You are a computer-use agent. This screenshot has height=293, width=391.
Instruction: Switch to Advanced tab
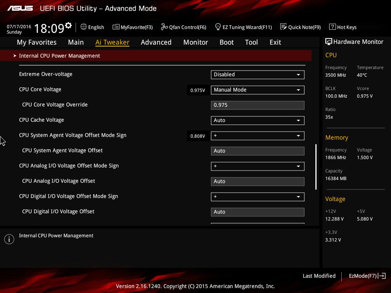(x=156, y=42)
